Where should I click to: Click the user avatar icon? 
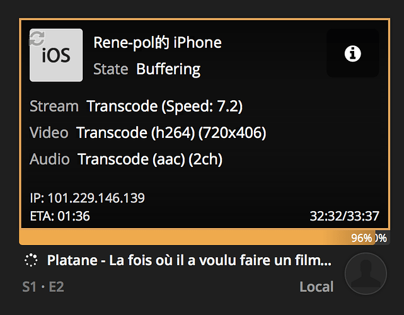click(366, 273)
